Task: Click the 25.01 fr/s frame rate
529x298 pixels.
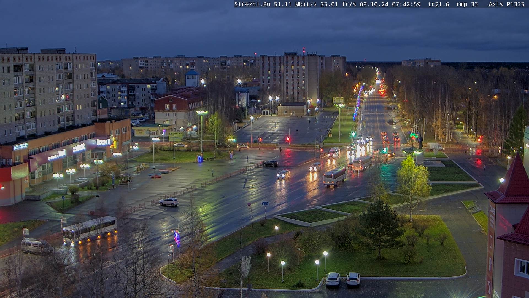Action: pyautogui.click(x=339, y=4)
